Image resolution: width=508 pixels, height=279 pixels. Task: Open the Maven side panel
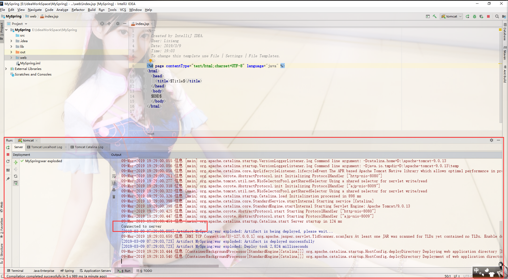coord(505,53)
